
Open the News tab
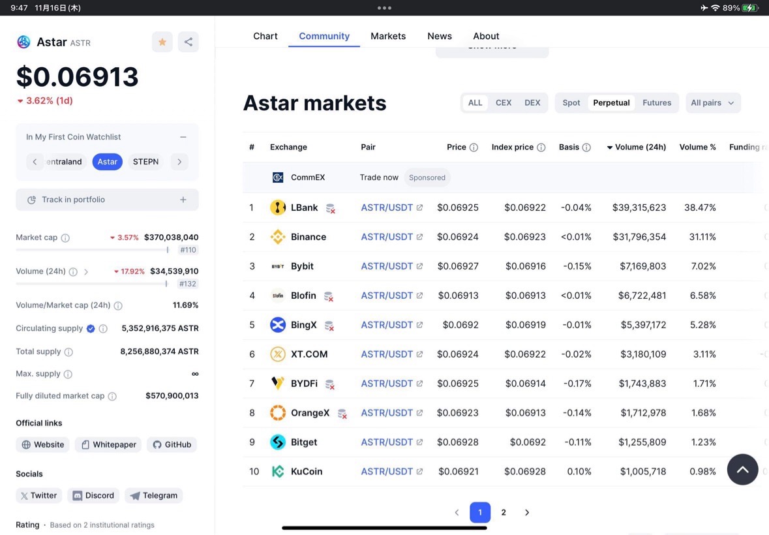click(x=439, y=37)
